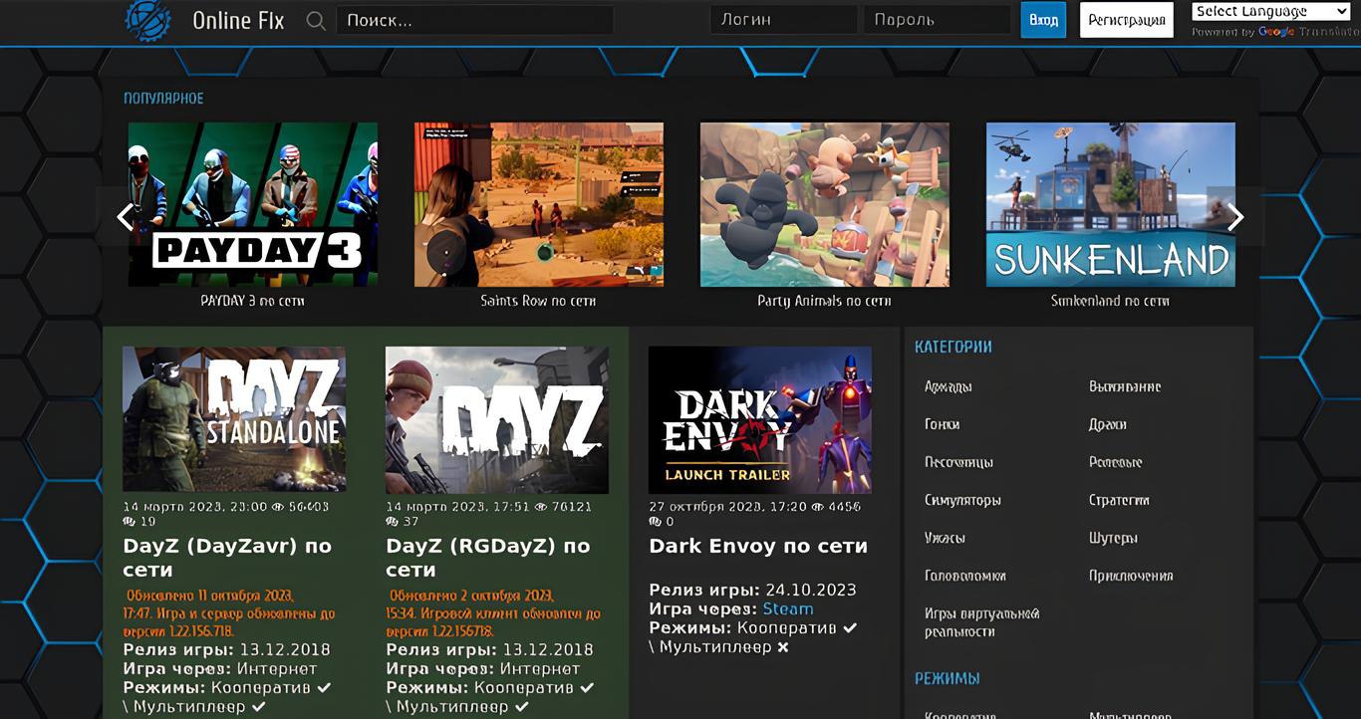Show next popular games with right arrow
The width and height of the screenshot is (1361, 719).
1235,216
